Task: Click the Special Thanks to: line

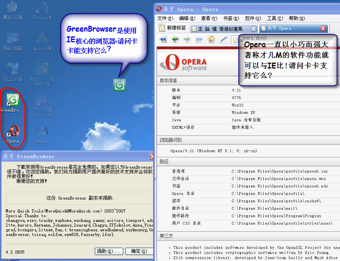Action: point(27,216)
